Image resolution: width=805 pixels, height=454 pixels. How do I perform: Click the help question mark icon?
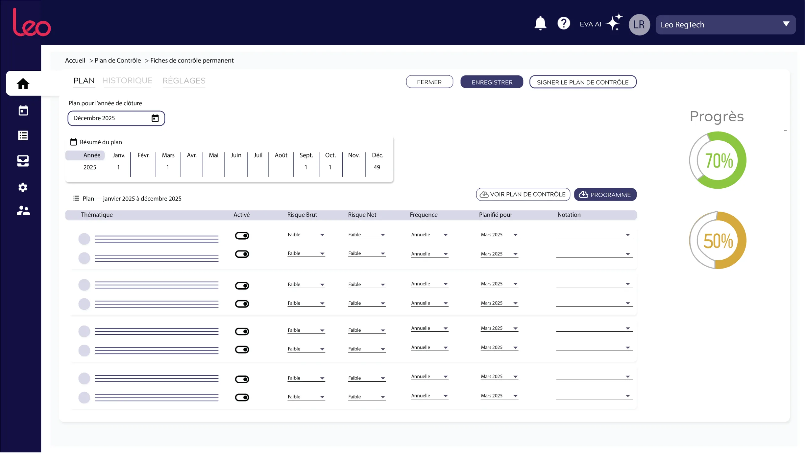pyautogui.click(x=563, y=23)
